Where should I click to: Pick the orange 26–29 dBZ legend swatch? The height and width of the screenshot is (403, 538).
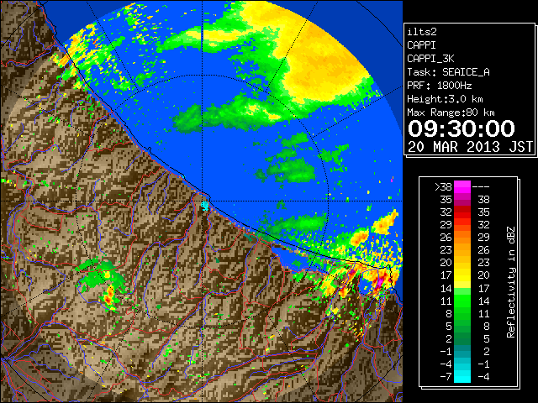[462, 237]
